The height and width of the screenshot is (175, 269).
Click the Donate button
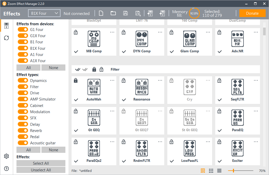coord(252,13)
